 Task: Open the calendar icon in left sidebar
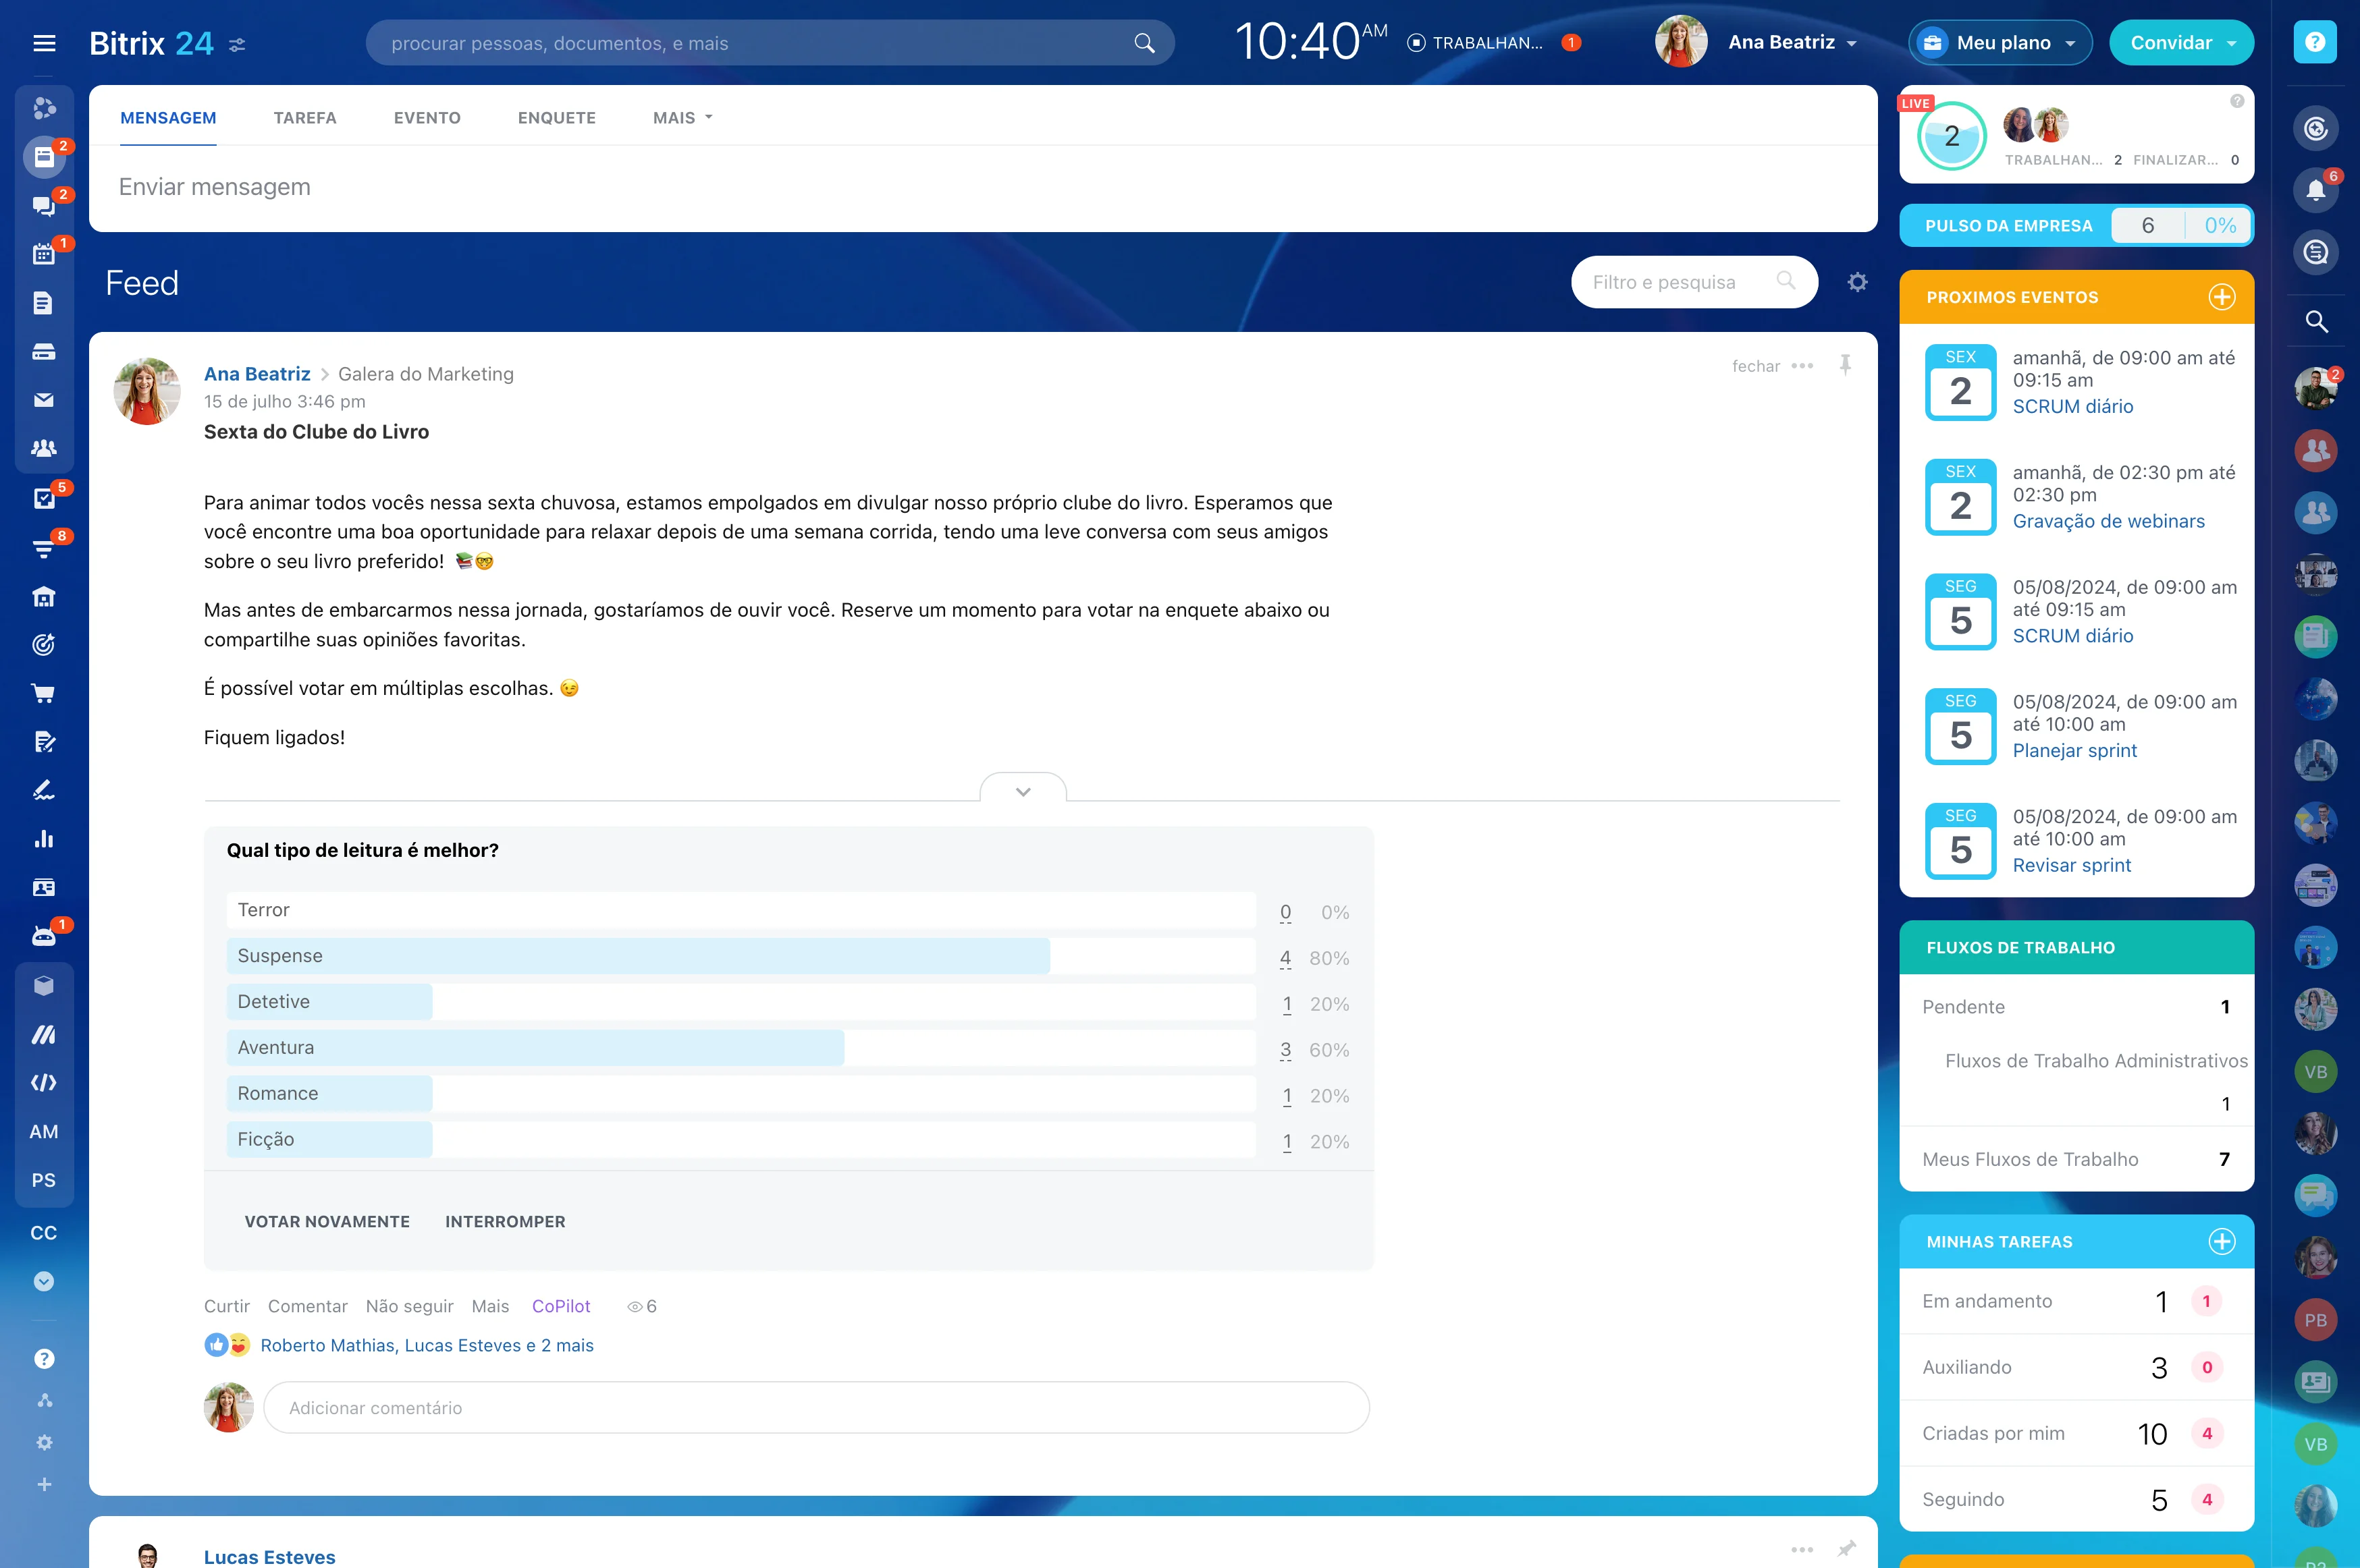[43, 254]
